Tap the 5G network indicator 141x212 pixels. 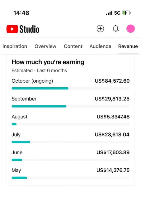click(117, 13)
